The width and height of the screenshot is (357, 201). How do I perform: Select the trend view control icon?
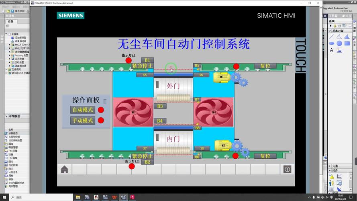coord(339,176)
